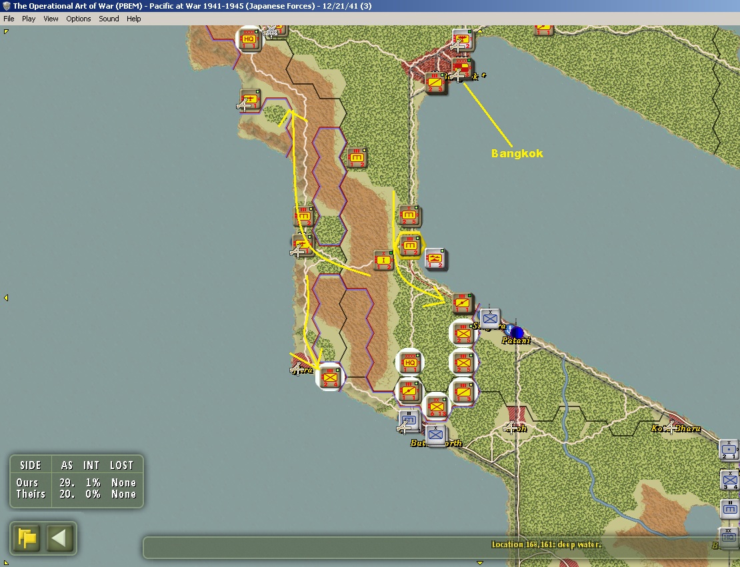Click the 'Location 168,161: deep water.' status text
Image resolution: width=740 pixels, height=567 pixels.
point(547,544)
